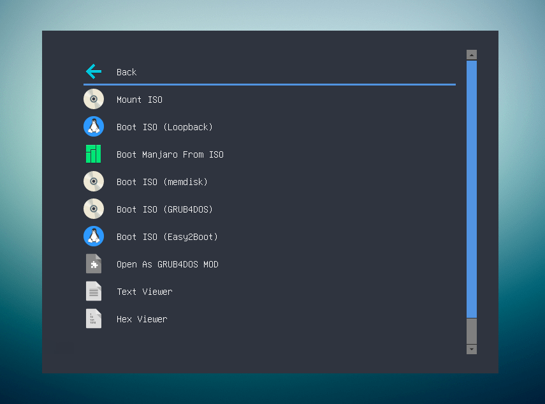The image size is (545, 404).
Task: Select the Mount ISO menu entry
Action: click(139, 100)
